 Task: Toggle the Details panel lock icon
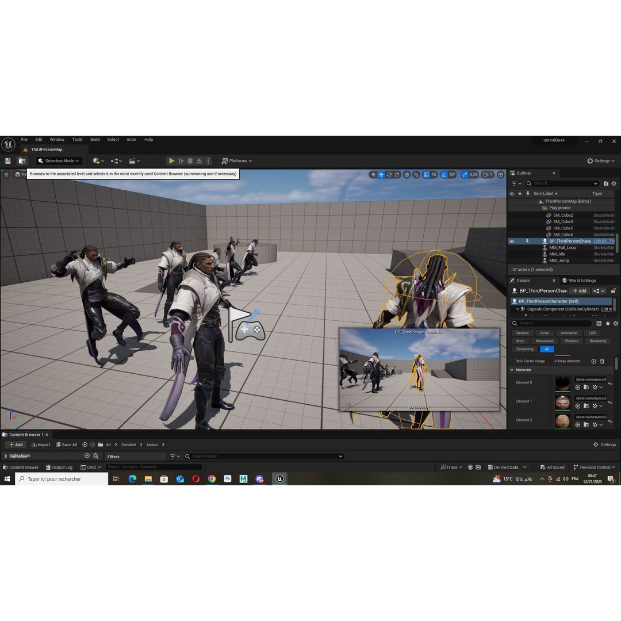[613, 291]
